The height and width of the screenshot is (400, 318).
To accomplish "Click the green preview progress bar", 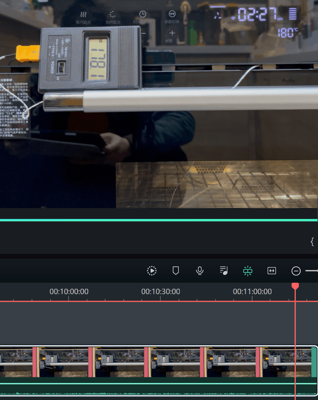I will point(159,220).
